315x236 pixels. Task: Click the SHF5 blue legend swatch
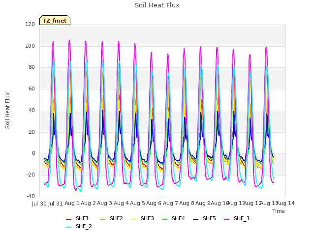pos(196,219)
